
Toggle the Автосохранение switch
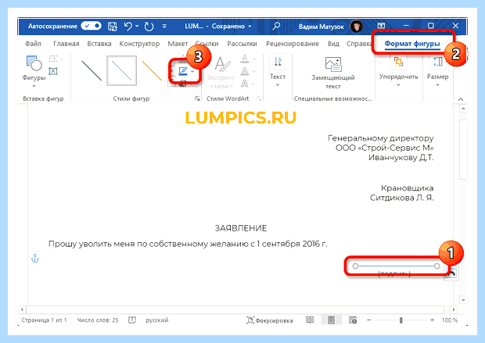[91, 26]
